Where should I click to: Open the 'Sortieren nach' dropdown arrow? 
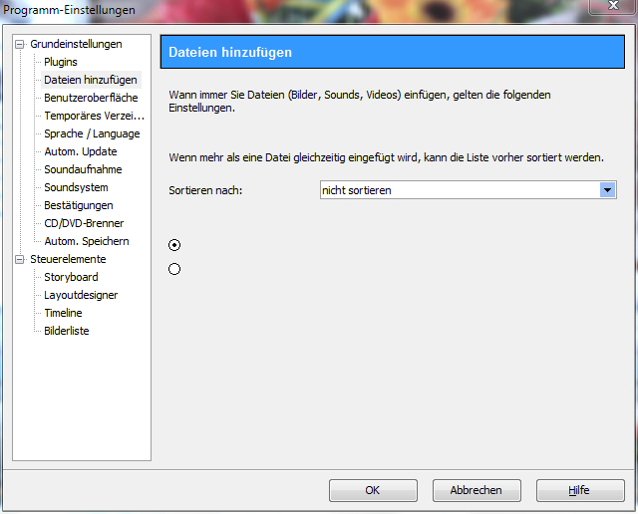pos(607,190)
